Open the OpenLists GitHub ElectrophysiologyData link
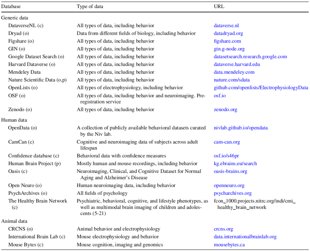Image resolution: width=310 pixels, height=251 pixels. [261, 88]
